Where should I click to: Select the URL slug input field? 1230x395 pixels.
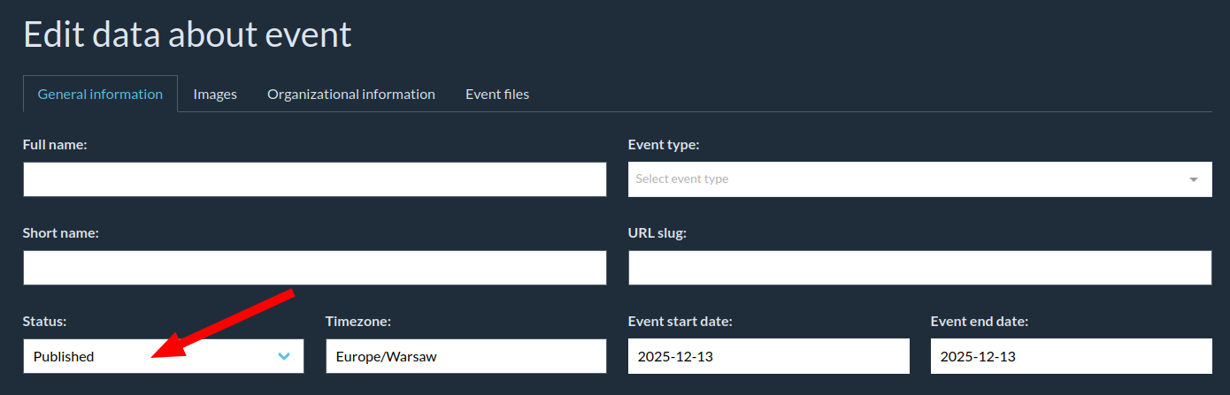point(919,268)
